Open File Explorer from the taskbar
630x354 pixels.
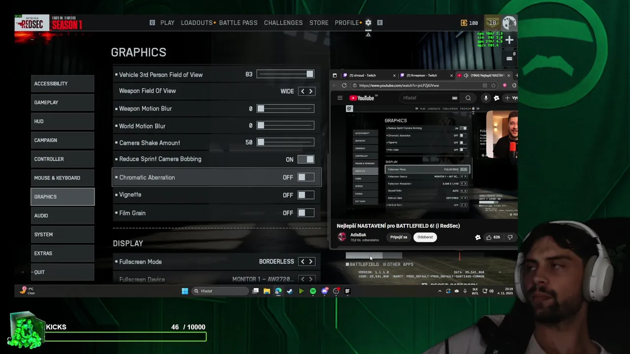point(267,291)
